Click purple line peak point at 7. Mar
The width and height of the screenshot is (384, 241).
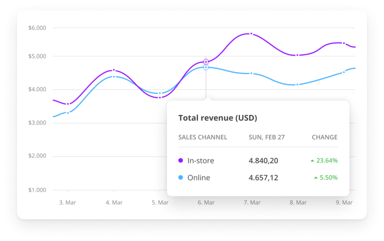click(251, 33)
